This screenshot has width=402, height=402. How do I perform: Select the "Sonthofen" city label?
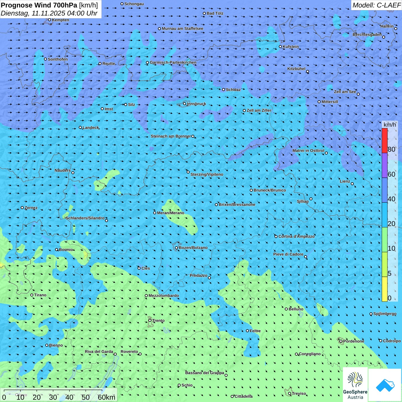[x=58, y=59]
